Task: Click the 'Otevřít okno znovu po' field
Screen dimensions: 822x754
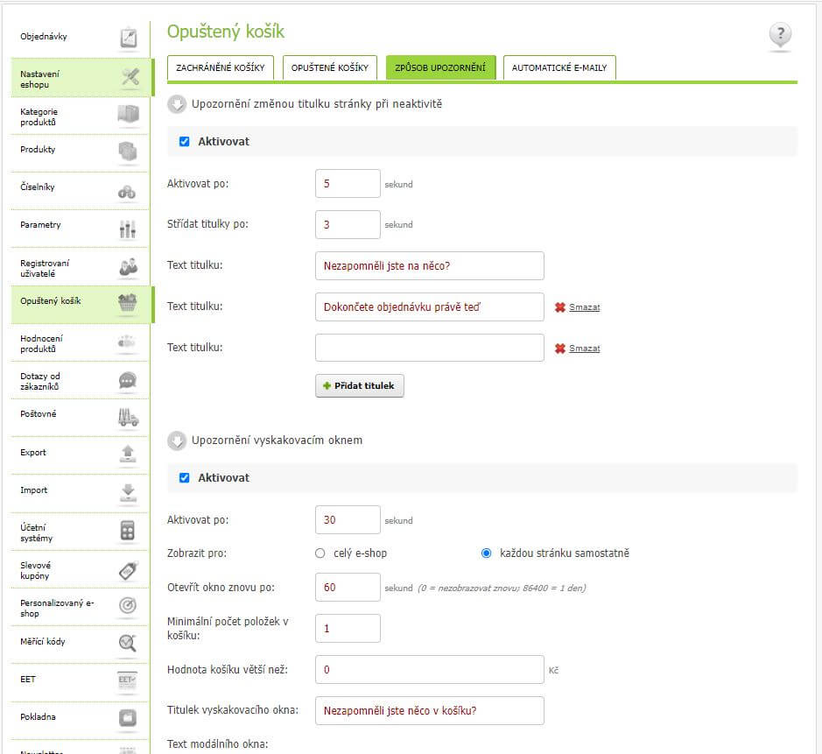Action: point(348,588)
